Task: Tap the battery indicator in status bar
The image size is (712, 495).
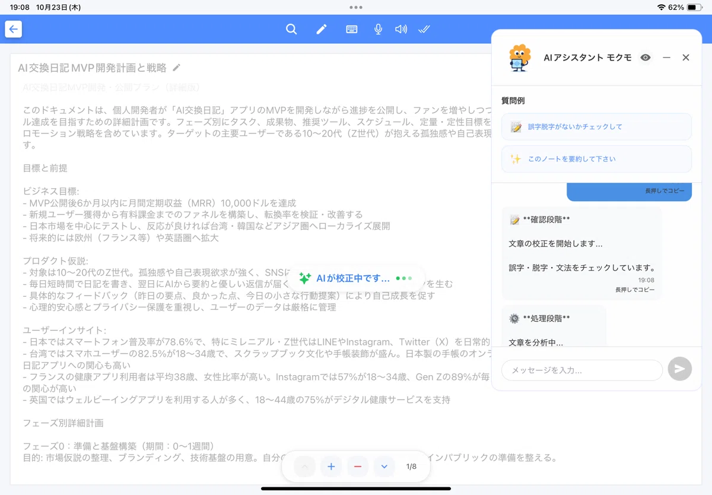Action: coord(694,7)
